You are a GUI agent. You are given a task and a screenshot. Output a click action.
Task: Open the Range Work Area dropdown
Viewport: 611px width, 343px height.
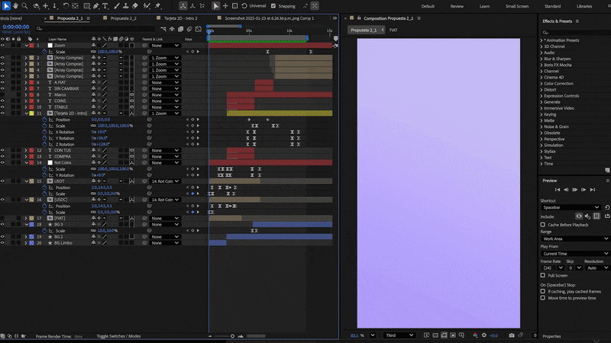click(x=575, y=239)
